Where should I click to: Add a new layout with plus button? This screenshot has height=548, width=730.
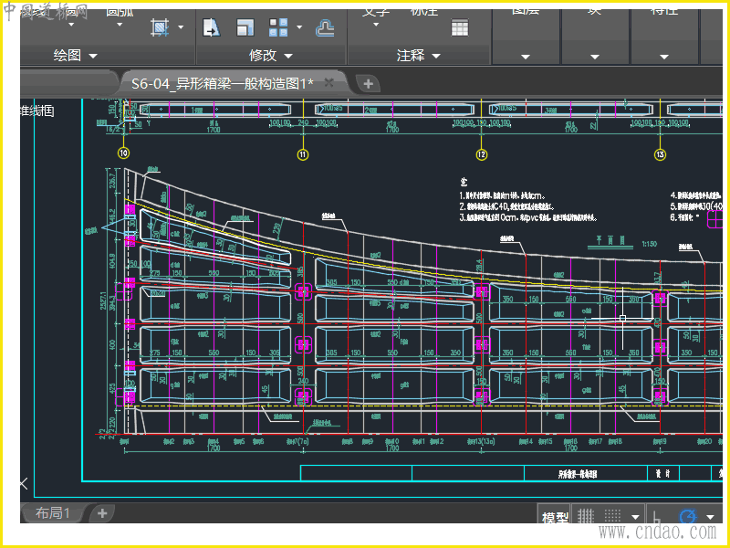coord(102,512)
